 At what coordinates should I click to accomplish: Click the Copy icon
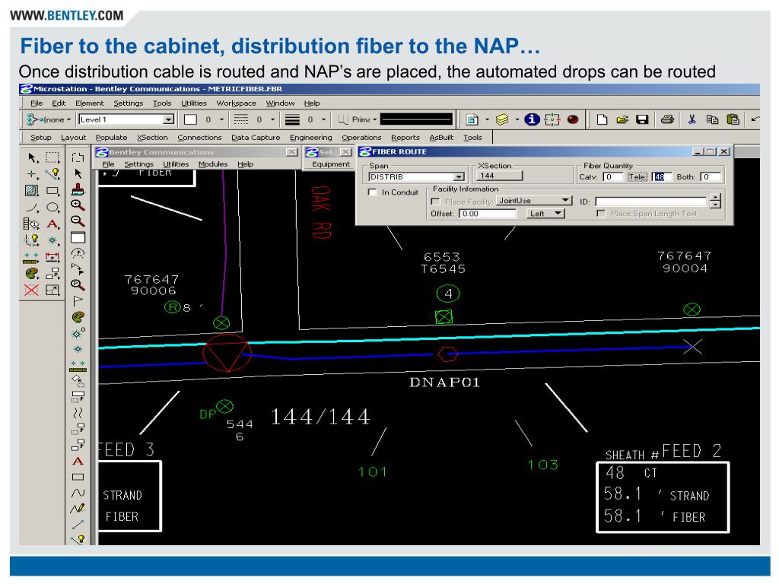point(712,119)
